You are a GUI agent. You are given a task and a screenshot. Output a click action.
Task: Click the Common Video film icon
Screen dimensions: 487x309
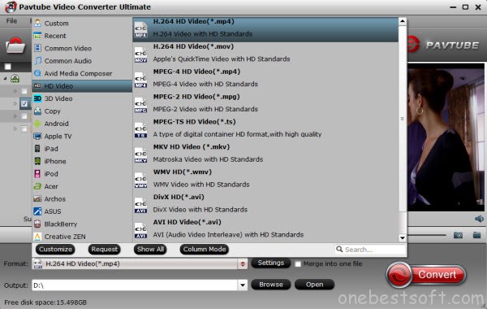pos(37,48)
